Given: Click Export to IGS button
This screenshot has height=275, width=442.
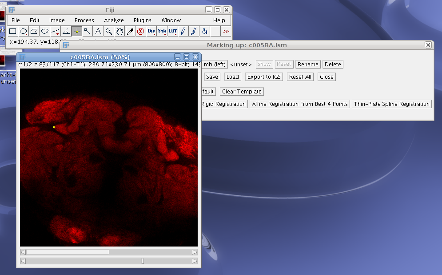Looking at the screenshot, I should 264,77.
